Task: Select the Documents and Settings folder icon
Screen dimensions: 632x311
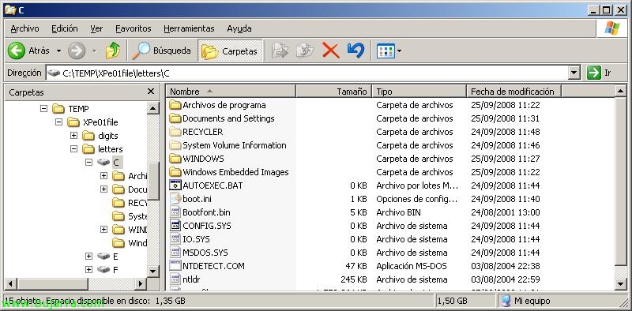Action: (175, 118)
